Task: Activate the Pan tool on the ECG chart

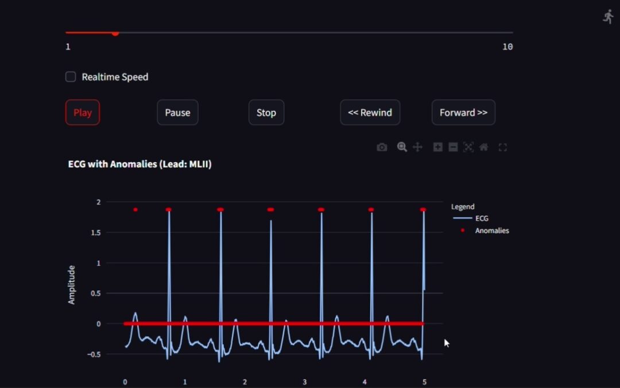Action: (x=417, y=147)
